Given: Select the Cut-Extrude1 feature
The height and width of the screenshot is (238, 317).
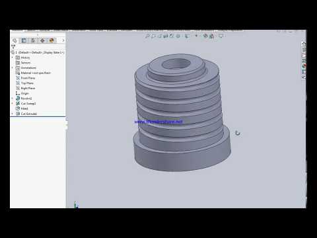Looking at the screenshot, I should click(x=26, y=114).
